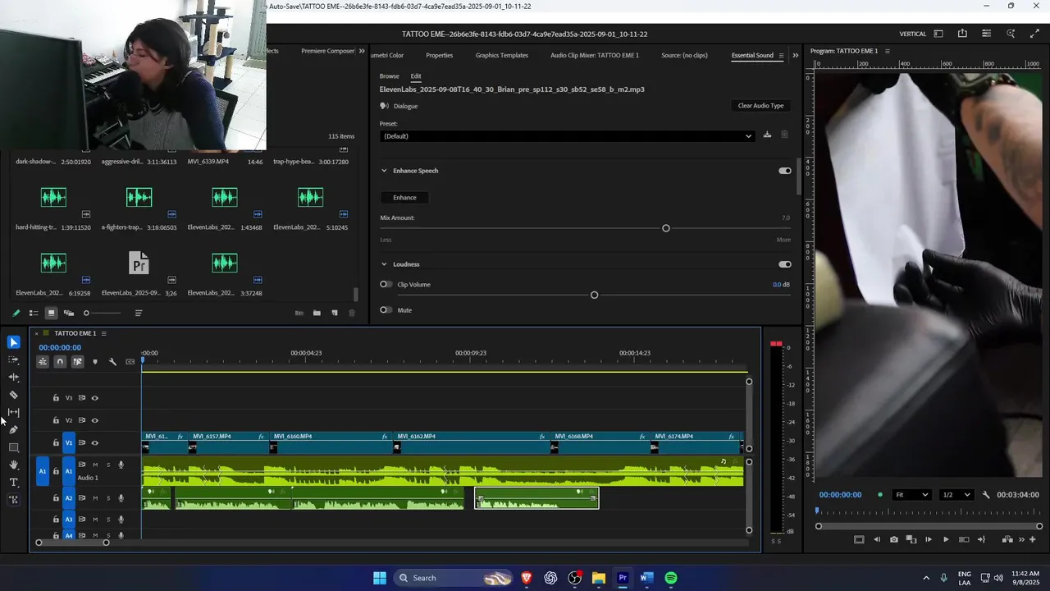This screenshot has height=591, width=1050.
Task: Step back one frame in Program monitor
Action: pyautogui.click(x=877, y=539)
